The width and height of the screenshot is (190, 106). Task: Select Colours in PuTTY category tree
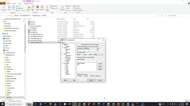pyautogui.click(x=67, y=62)
